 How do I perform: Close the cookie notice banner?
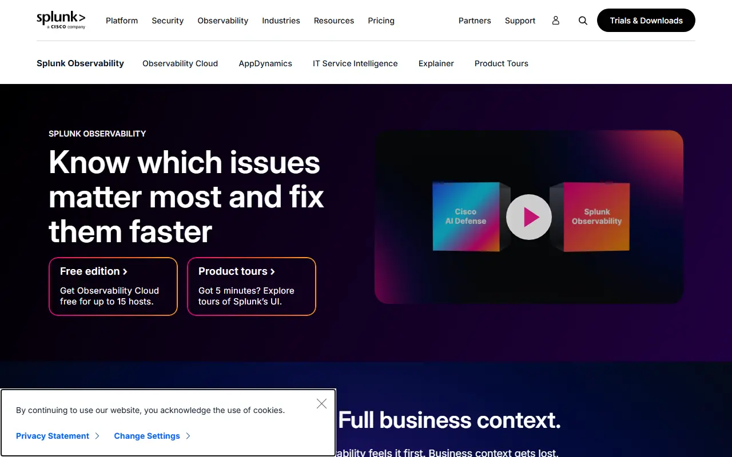(x=322, y=404)
